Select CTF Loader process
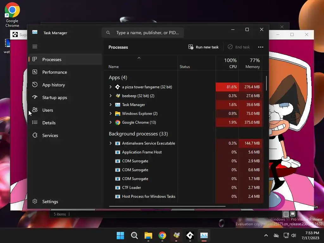The image size is (324, 243). click(x=131, y=188)
